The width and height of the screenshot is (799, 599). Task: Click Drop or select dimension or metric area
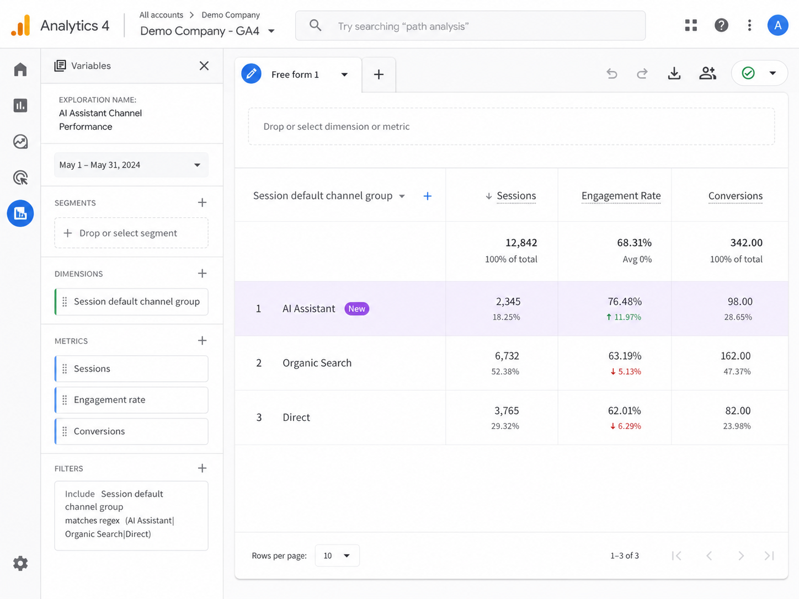(x=512, y=126)
